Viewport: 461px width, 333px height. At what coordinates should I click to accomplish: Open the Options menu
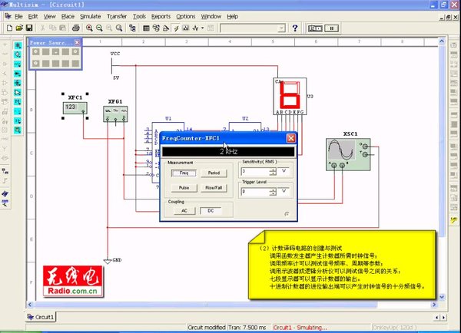185,16
